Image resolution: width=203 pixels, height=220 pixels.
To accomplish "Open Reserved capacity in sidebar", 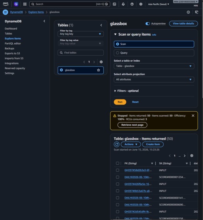I will tap(15, 68).
